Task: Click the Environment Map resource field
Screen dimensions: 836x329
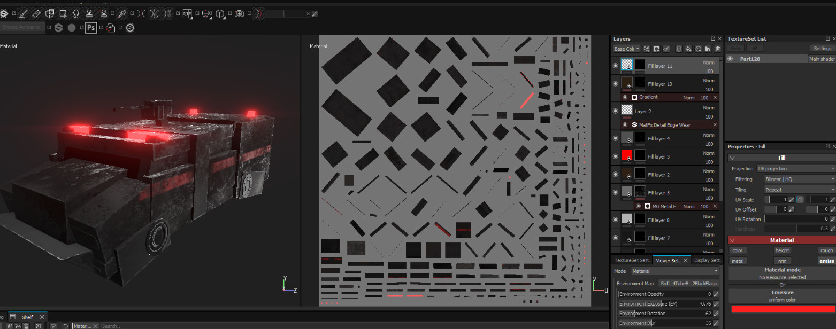Action: click(688, 284)
